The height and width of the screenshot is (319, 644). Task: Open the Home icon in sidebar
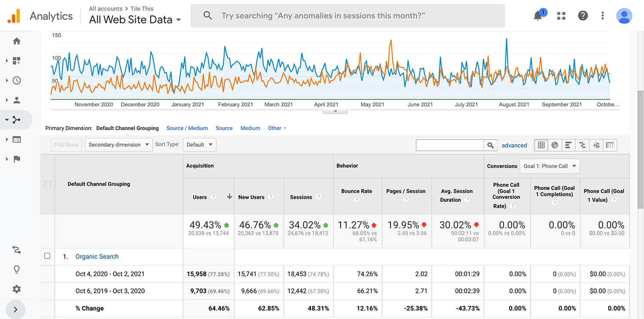point(17,41)
